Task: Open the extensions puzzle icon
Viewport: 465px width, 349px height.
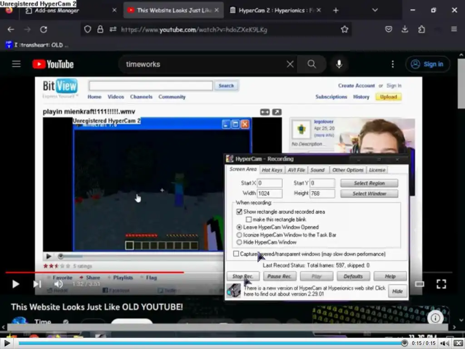Action: pyautogui.click(x=421, y=29)
